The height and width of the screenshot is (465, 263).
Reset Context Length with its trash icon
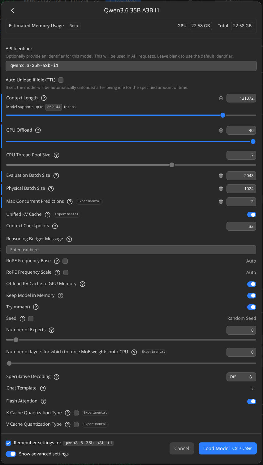(221, 98)
